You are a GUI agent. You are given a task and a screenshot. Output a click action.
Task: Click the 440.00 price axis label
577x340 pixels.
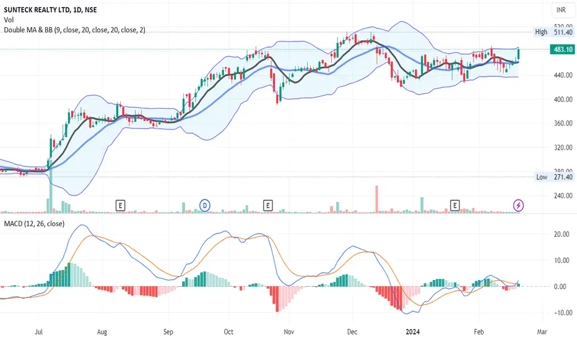click(563, 75)
